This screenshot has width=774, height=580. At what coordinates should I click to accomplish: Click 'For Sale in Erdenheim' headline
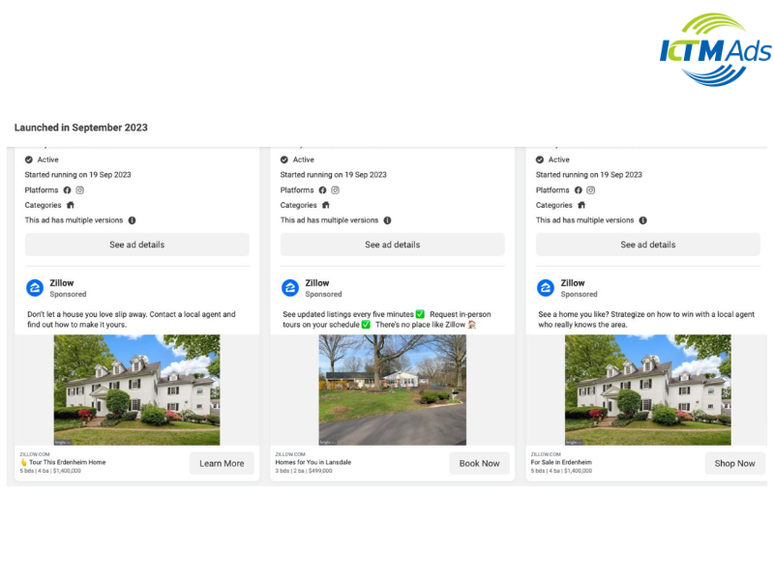click(561, 463)
